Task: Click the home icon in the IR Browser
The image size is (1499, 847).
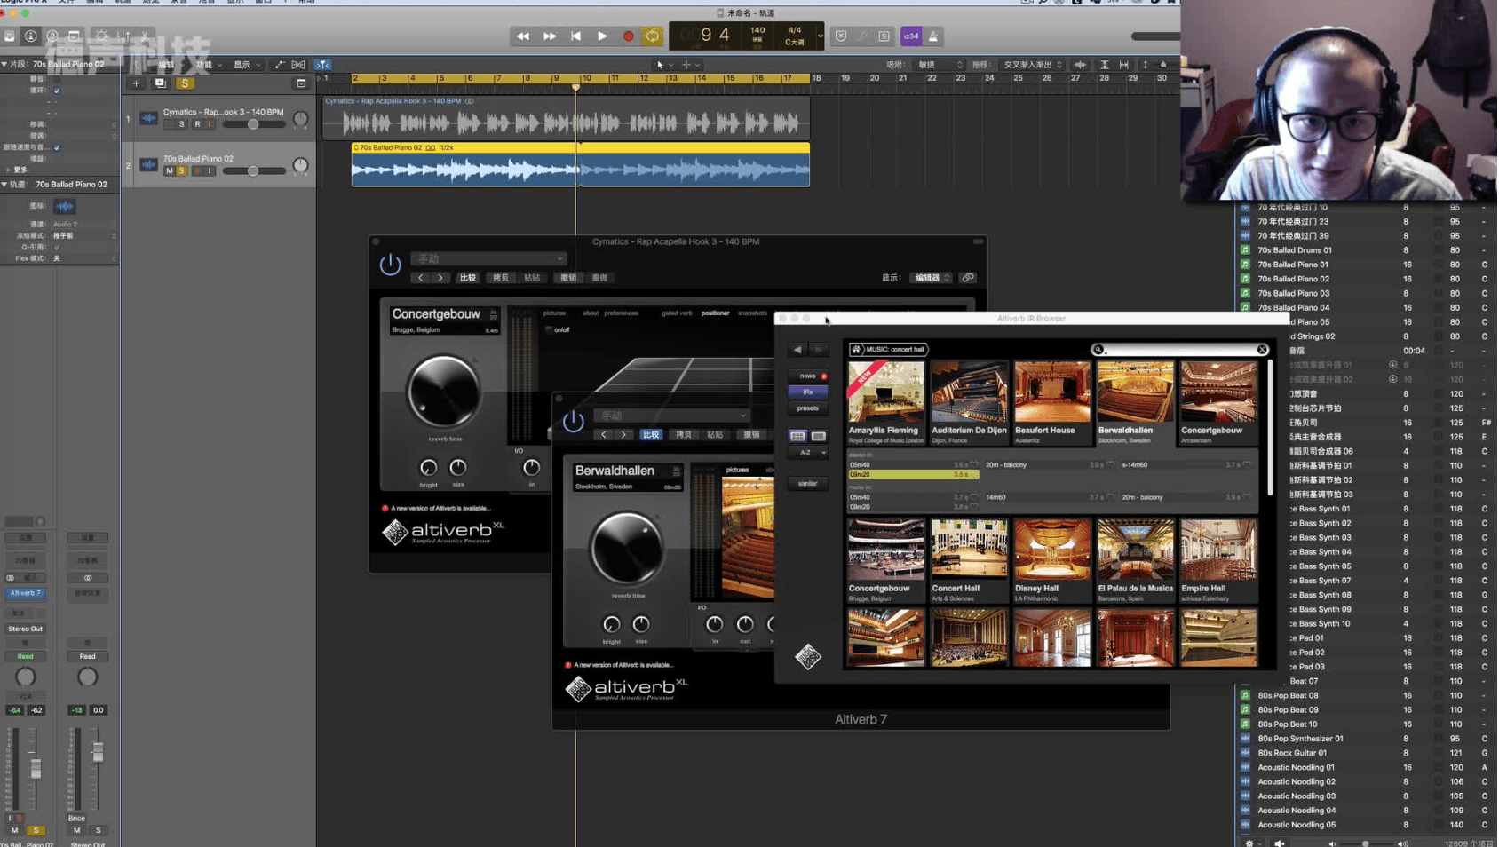Action: click(x=856, y=350)
